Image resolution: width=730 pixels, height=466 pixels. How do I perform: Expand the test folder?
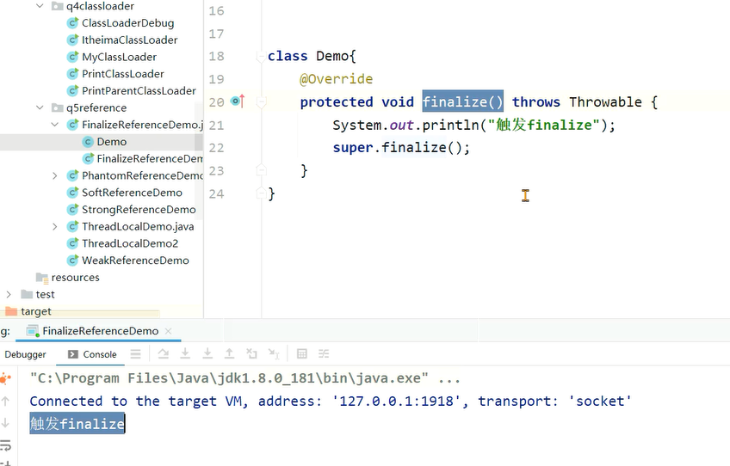pyautogui.click(x=9, y=294)
